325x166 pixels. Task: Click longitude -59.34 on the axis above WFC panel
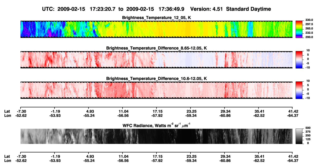pyautogui.click(x=190, y=115)
